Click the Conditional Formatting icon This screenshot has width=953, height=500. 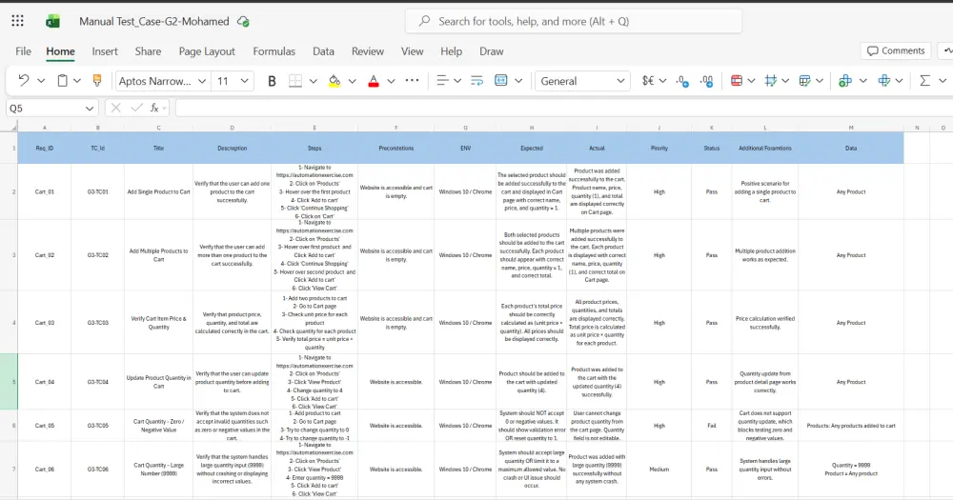pos(736,81)
